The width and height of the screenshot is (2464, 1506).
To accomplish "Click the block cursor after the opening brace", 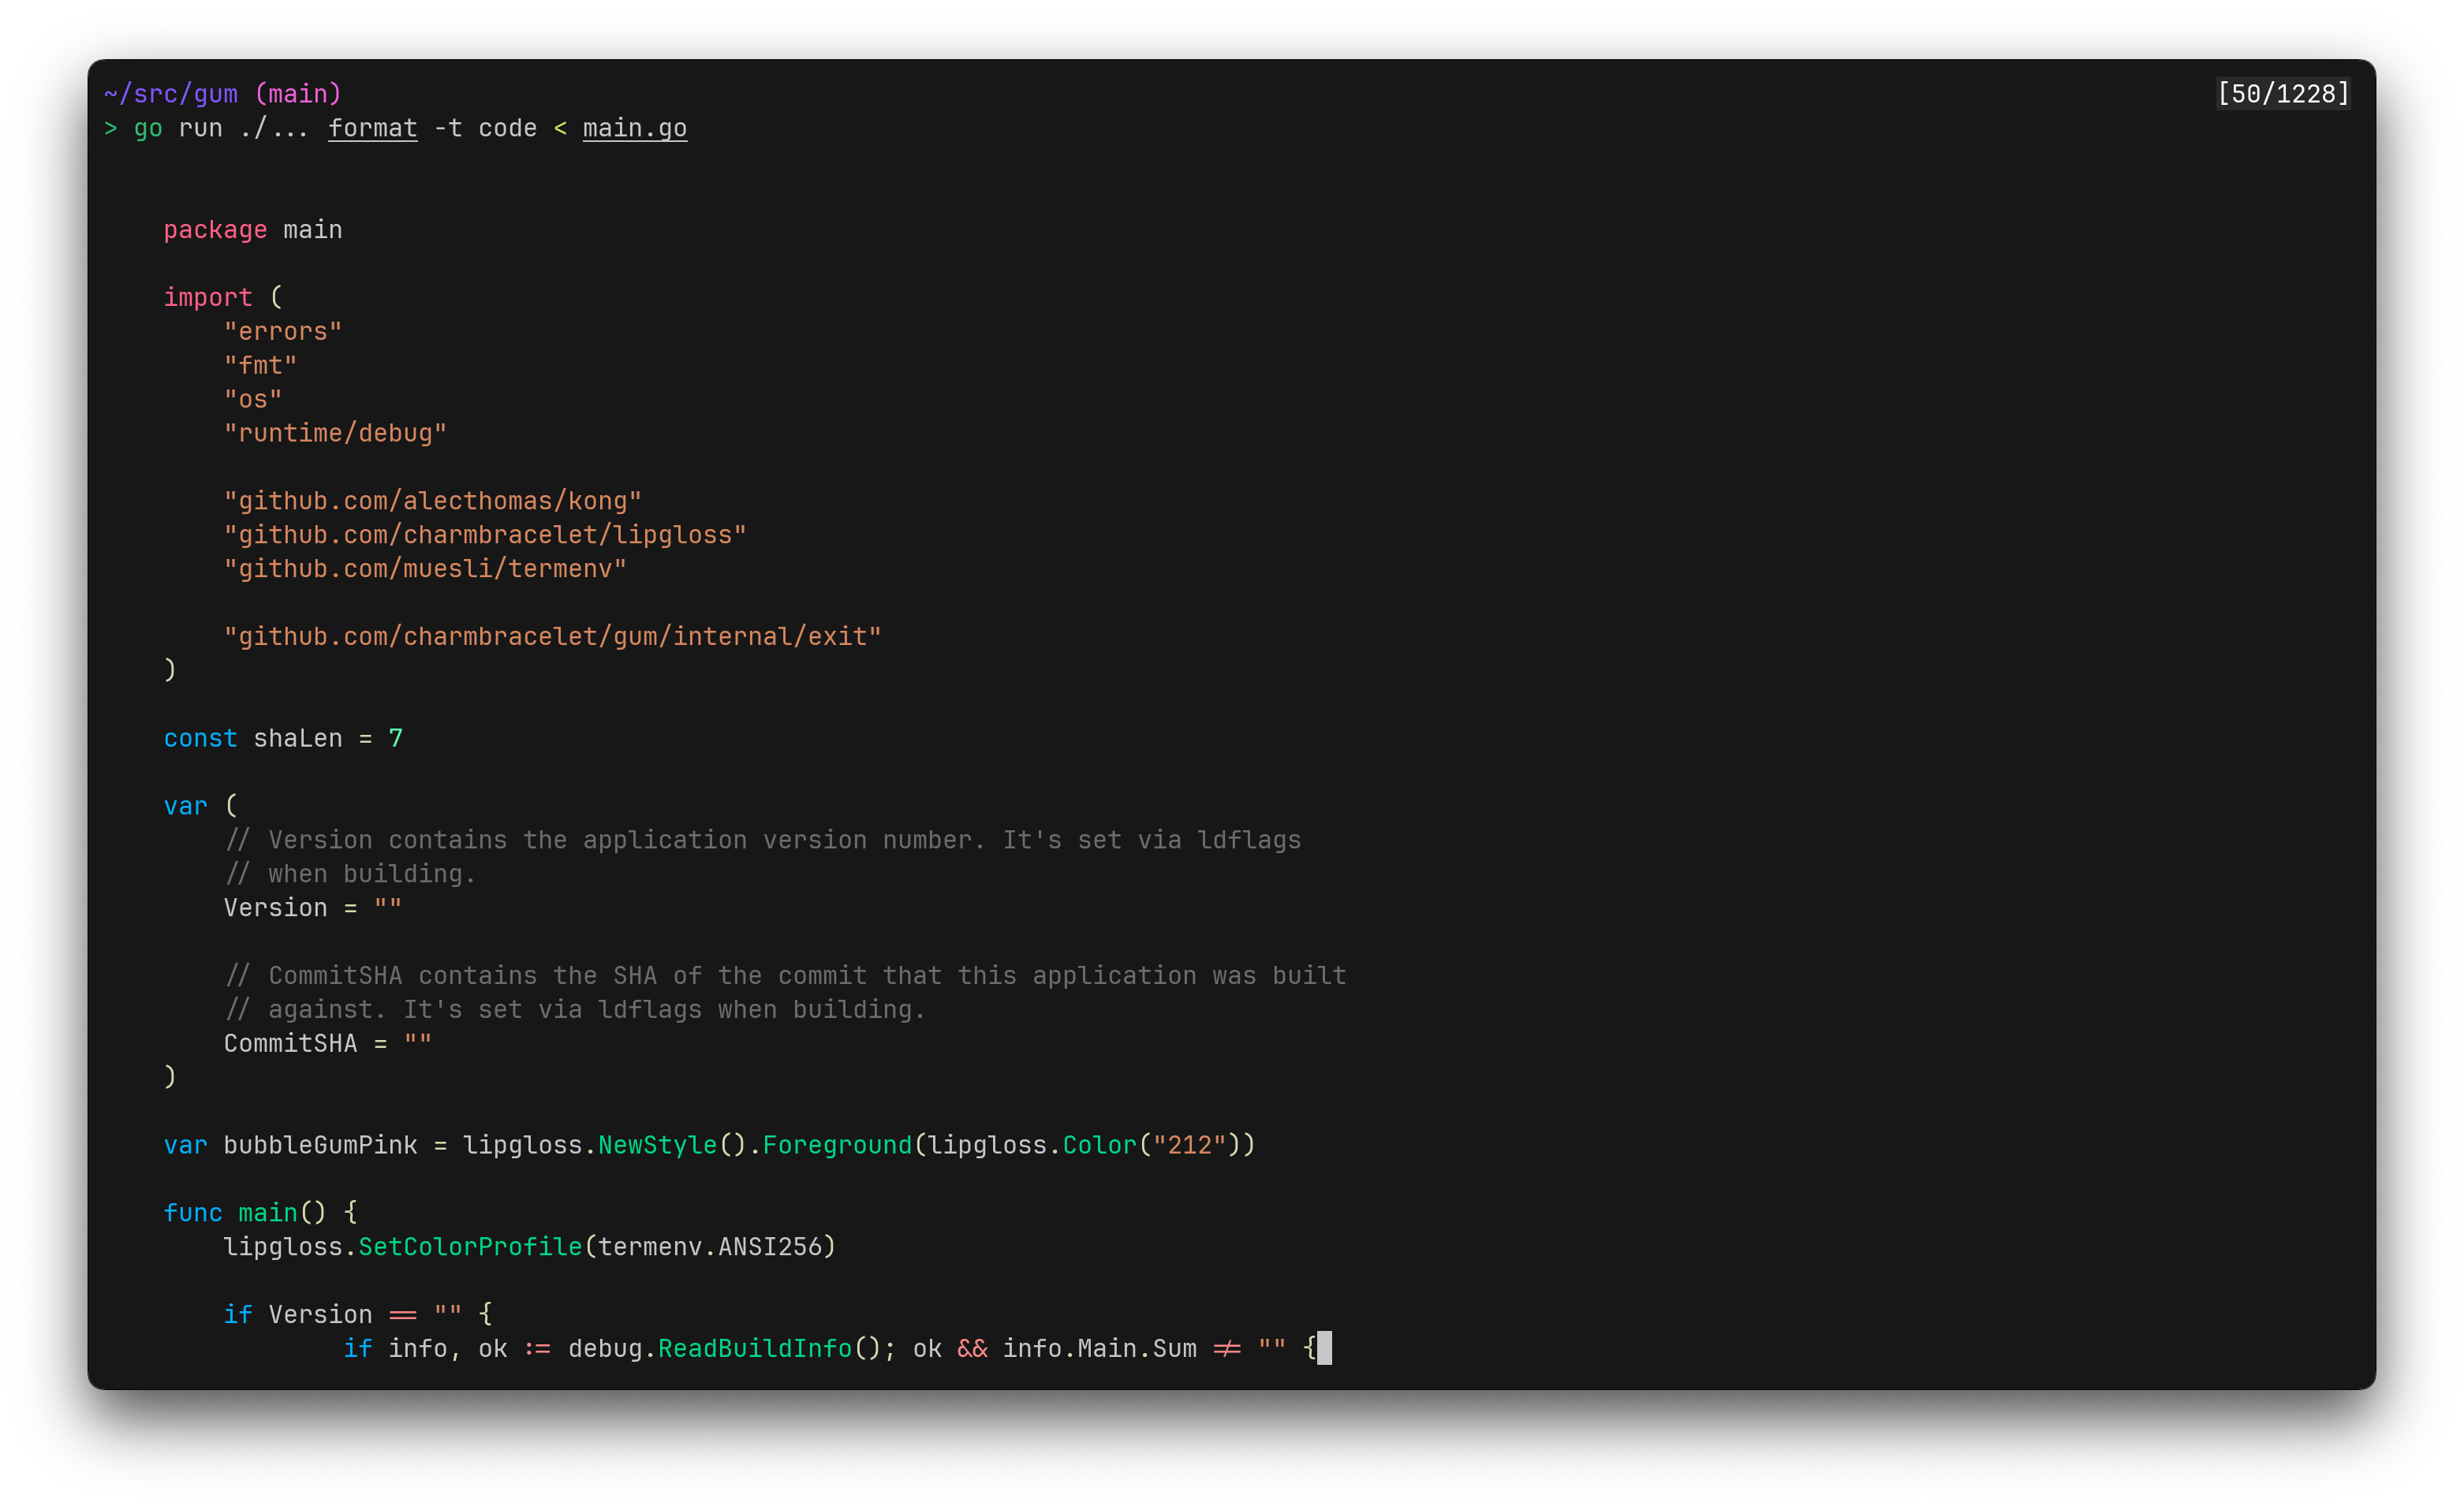I will [1326, 1348].
